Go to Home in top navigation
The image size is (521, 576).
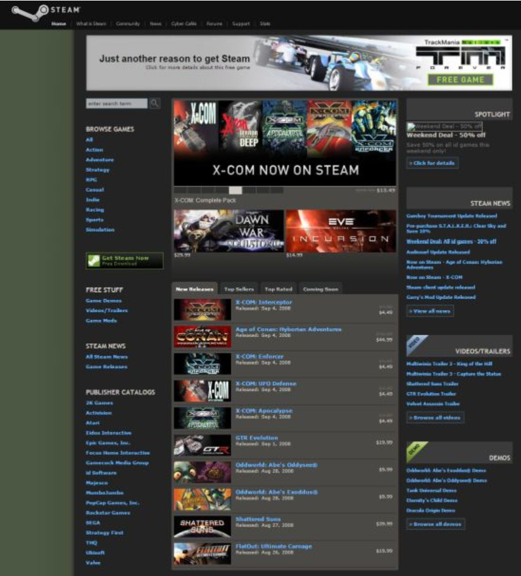point(59,24)
